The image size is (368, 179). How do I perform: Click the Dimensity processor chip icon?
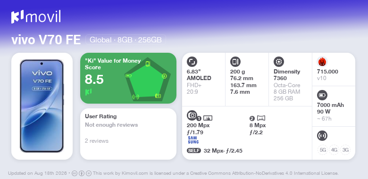pyautogui.click(x=278, y=62)
